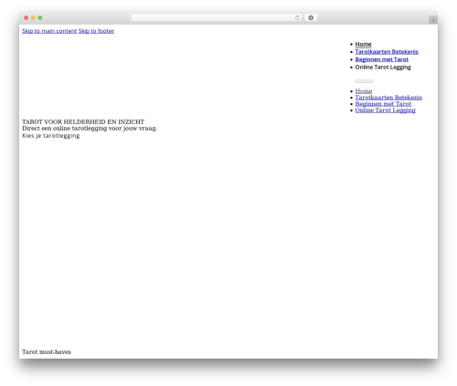The width and height of the screenshot is (457, 386).
Task: Click serif Beginnen met Tarot link in lower list
Action: pyautogui.click(x=383, y=104)
